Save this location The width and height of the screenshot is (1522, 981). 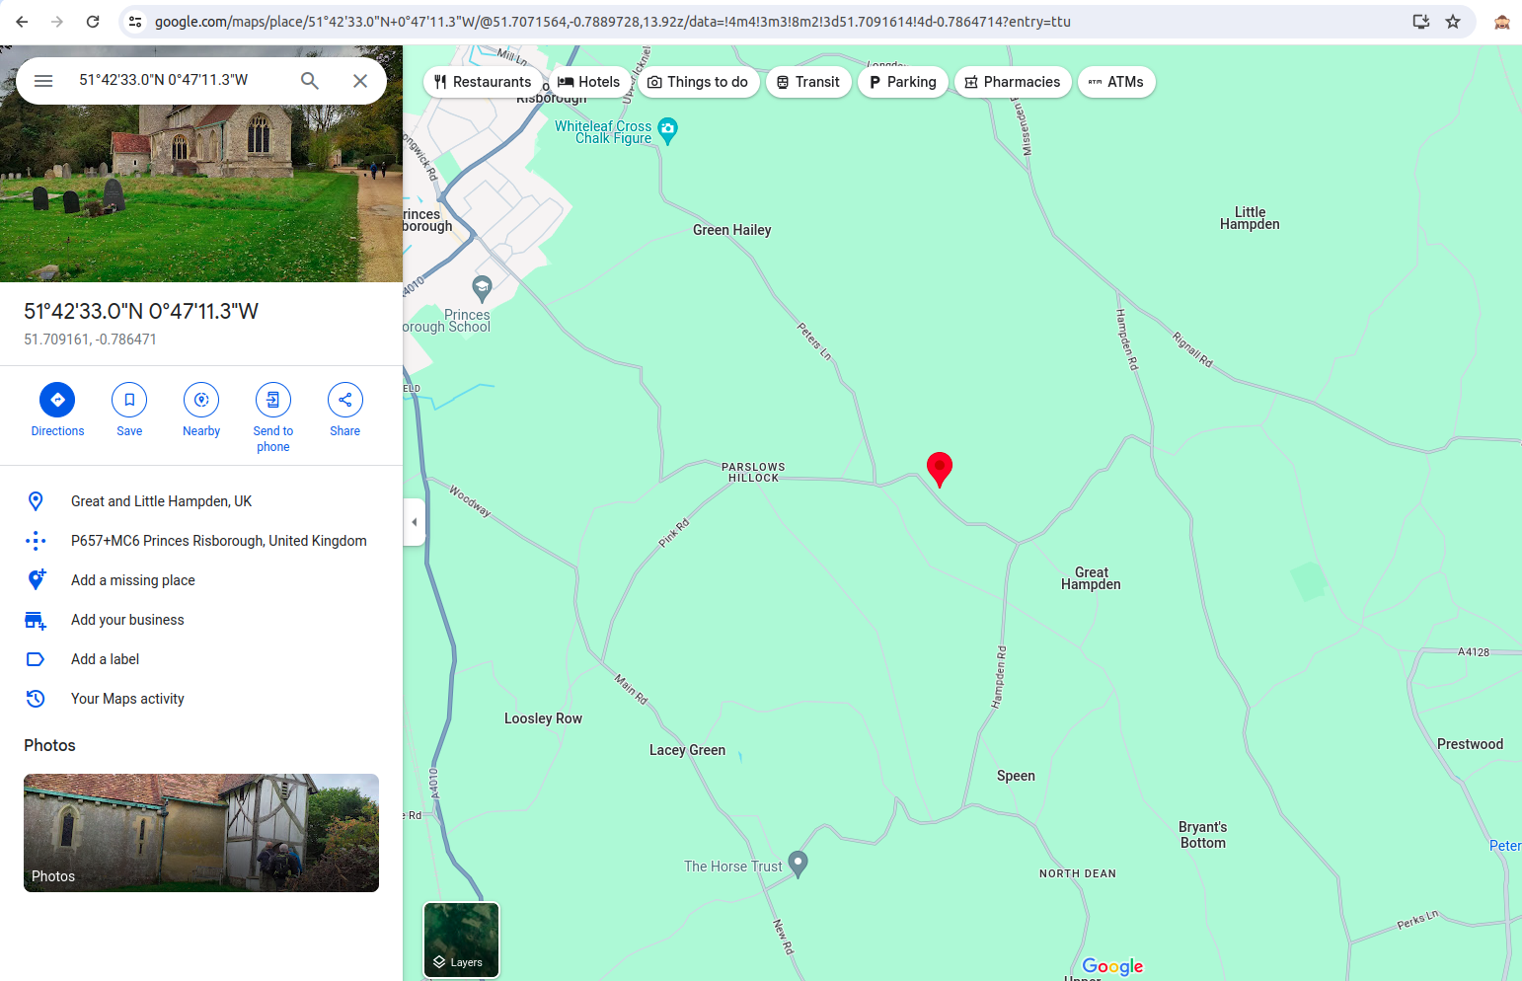pos(129,411)
